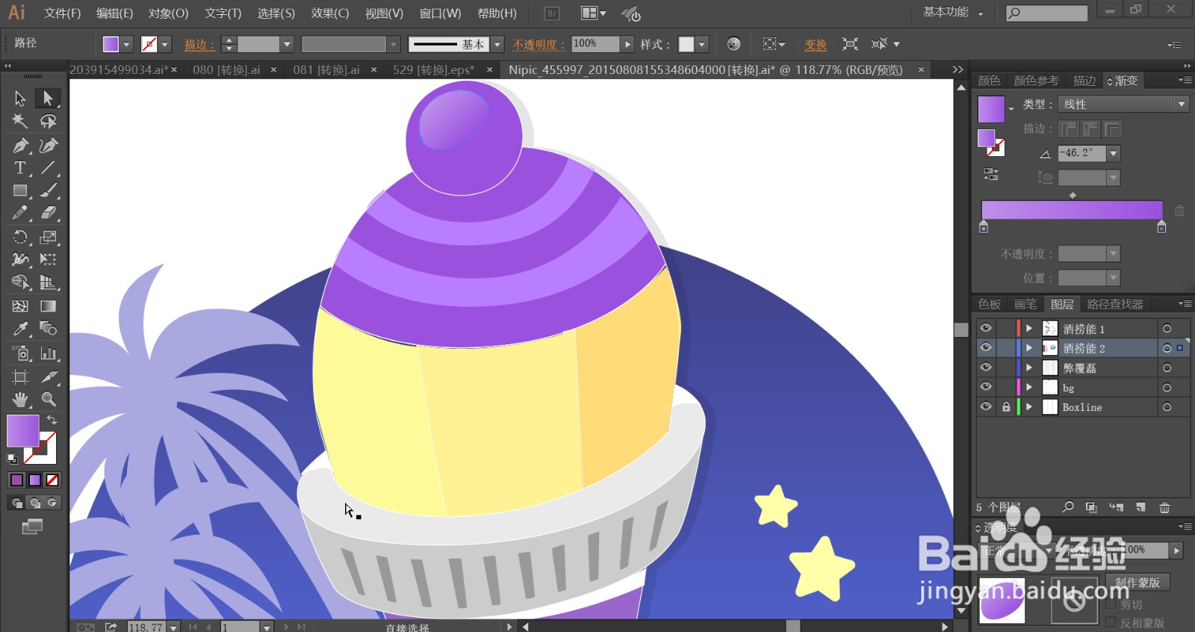Click the gradient slider bar
Screen dimensions: 1195x632
pyautogui.click(x=1072, y=210)
